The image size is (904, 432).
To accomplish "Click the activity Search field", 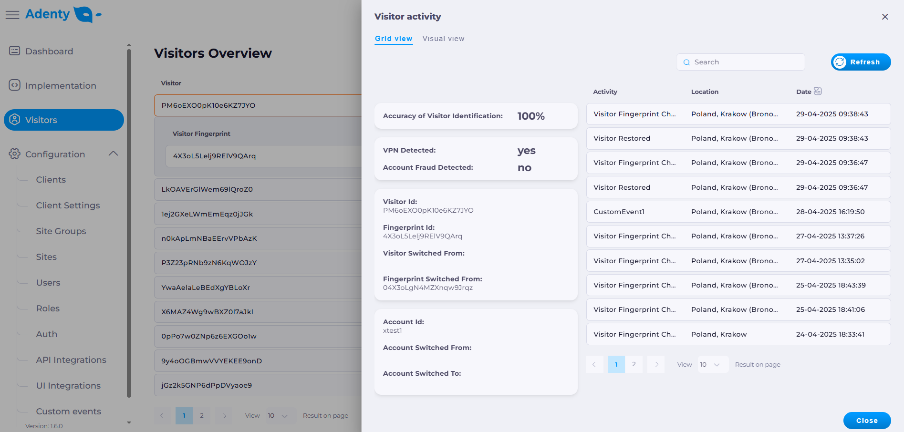I will pyautogui.click(x=740, y=62).
